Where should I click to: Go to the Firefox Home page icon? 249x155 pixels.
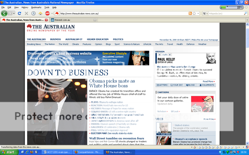(x=40, y=13)
